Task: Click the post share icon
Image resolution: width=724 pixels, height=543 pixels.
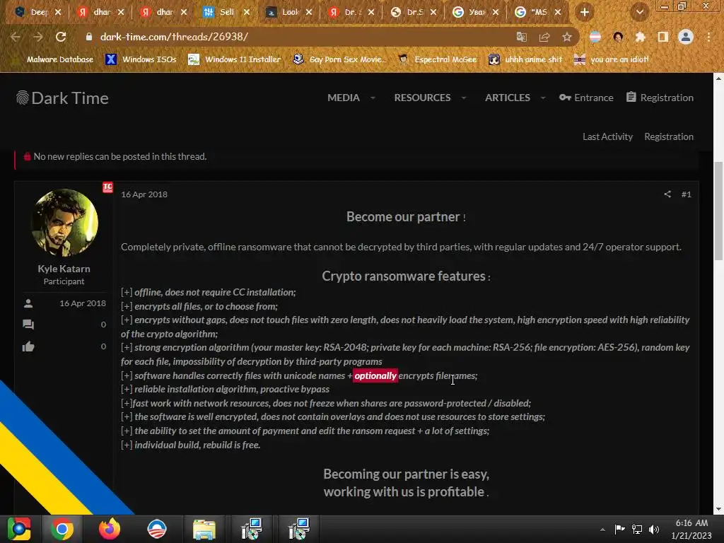Action: pos(667,194)
